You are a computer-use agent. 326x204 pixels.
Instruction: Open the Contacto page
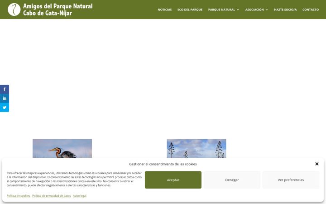pos(311,10)
